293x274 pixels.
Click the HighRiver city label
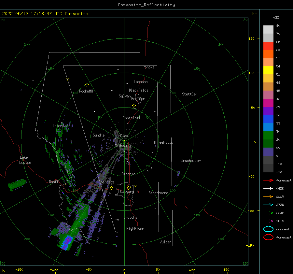pos(135,229)
